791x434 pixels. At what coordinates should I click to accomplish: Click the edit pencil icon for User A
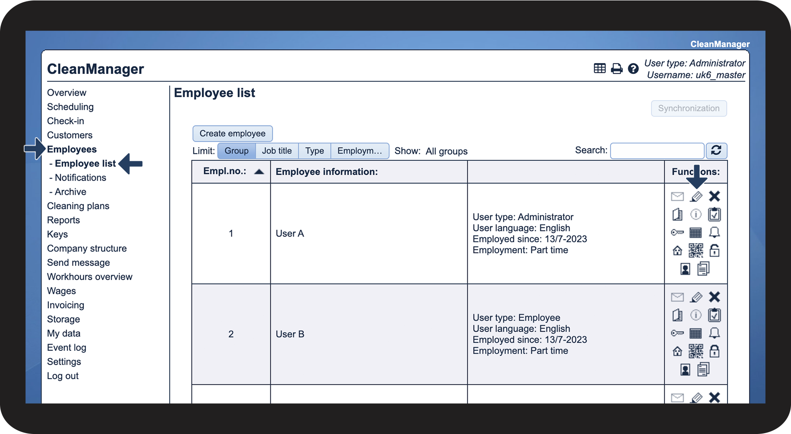tap(696, 197)
